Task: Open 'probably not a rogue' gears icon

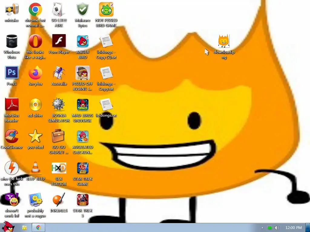Action: pos(35,200)
